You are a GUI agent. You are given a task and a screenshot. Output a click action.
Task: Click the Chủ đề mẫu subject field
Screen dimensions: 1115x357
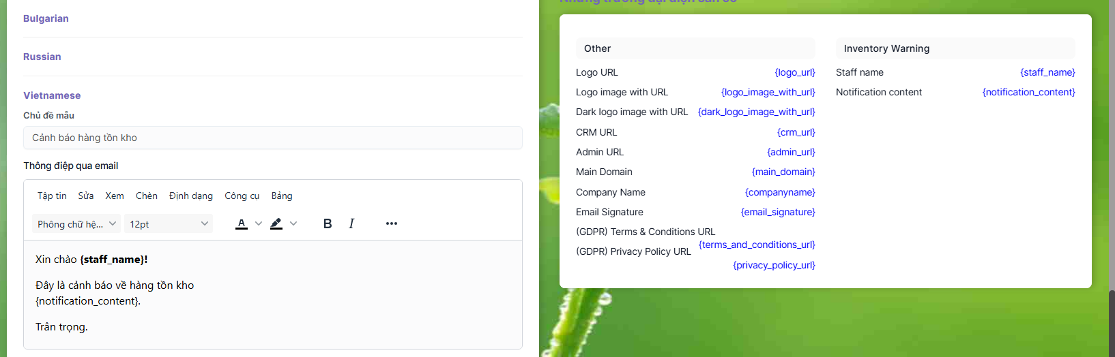click(x=273, y=138)
